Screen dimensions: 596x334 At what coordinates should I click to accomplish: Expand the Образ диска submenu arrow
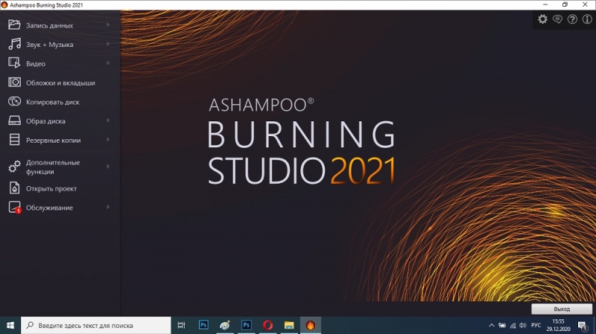click(108, 121)
